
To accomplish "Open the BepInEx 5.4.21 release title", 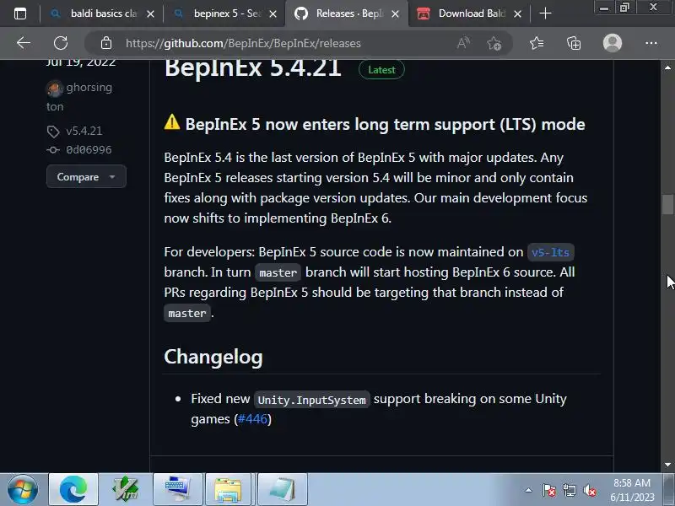I will (x=253, y=68).
